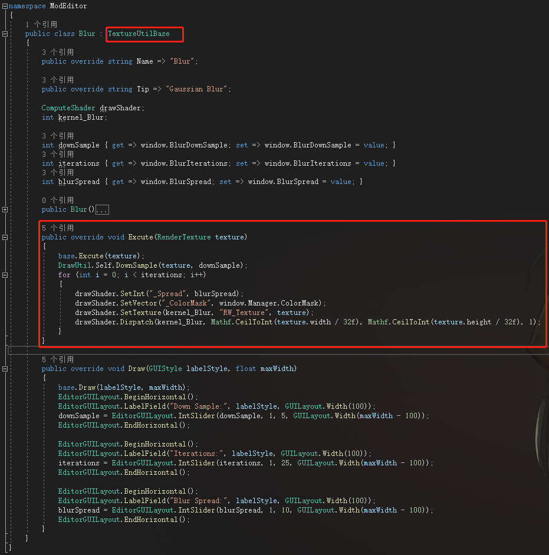Viewport: 549px width, 555px height.
Task: Click the "RW_Texture" string literal
Action: (x=244, y=313)
